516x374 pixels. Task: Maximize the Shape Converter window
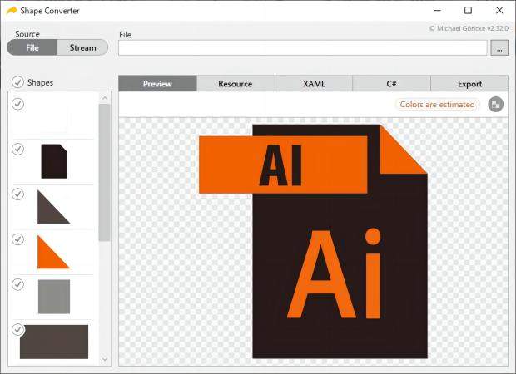[x=468, y=11]
